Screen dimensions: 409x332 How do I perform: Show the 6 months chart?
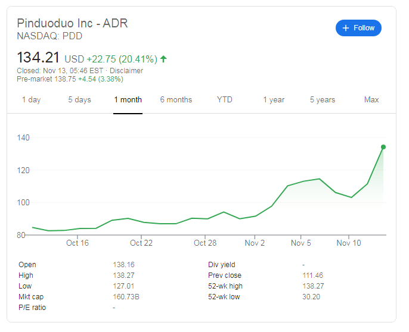pyautogui.click(x=176, y=99)
